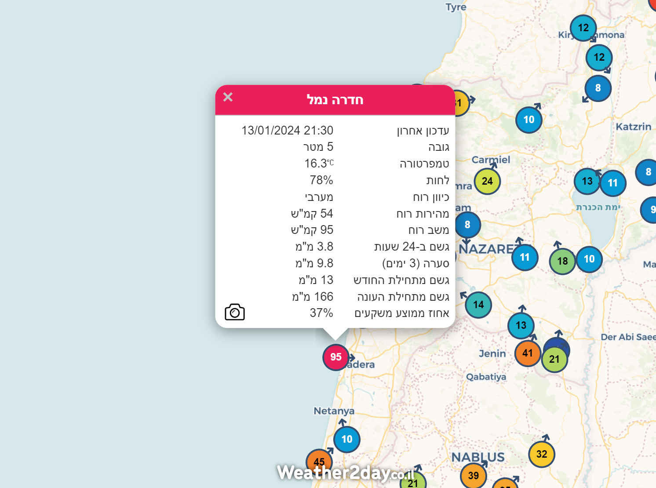This screenshot has height=488, width=656.
Task: Select the blue 10 marker near Netanya
Action: click(346, 439)
